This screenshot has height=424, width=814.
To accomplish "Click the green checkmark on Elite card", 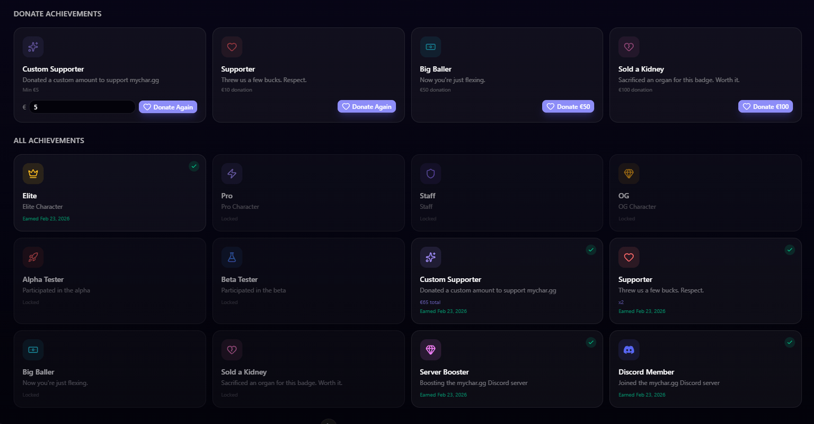I will pos(194,166).
